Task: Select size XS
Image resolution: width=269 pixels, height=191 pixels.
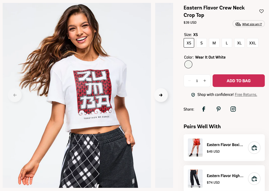Action: click(x=189, y=43)
